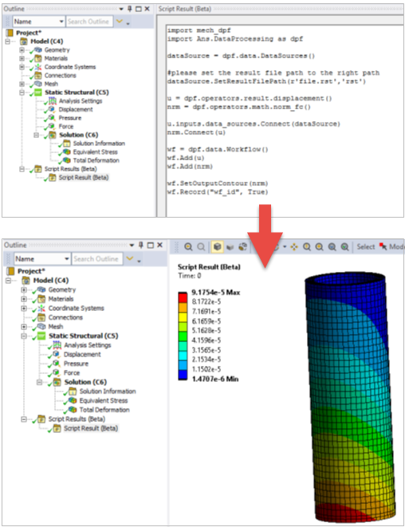This screenshot has width=405, height=527.
Task: Expand the Geometry node in the upper Outline
Action: point(22,49)
